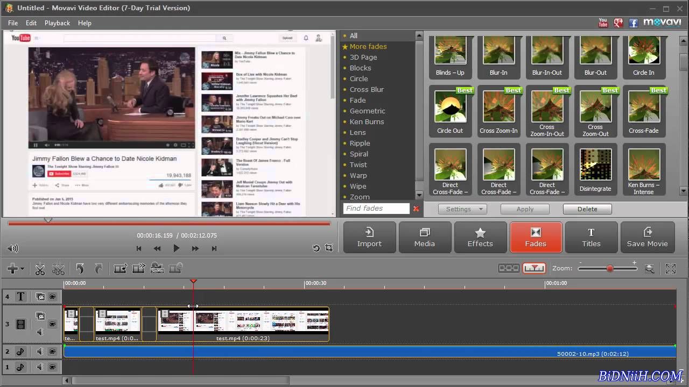Viewport: 689px width, 387px height.
Task: Click the rotate icon beside playback controls
Action: coord(316,248)
